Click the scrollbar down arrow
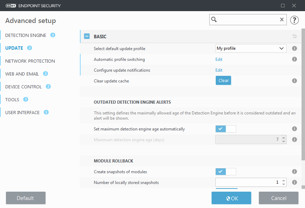The height and width of the screenshot is (208, 305). point(303,187)
